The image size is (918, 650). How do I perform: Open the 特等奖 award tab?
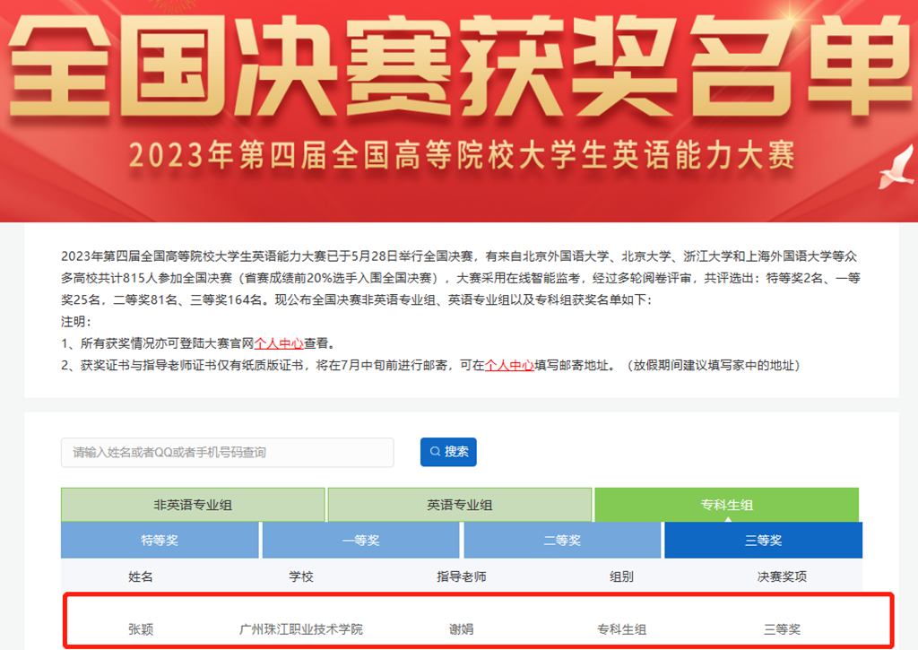click(x=160, y=541)
